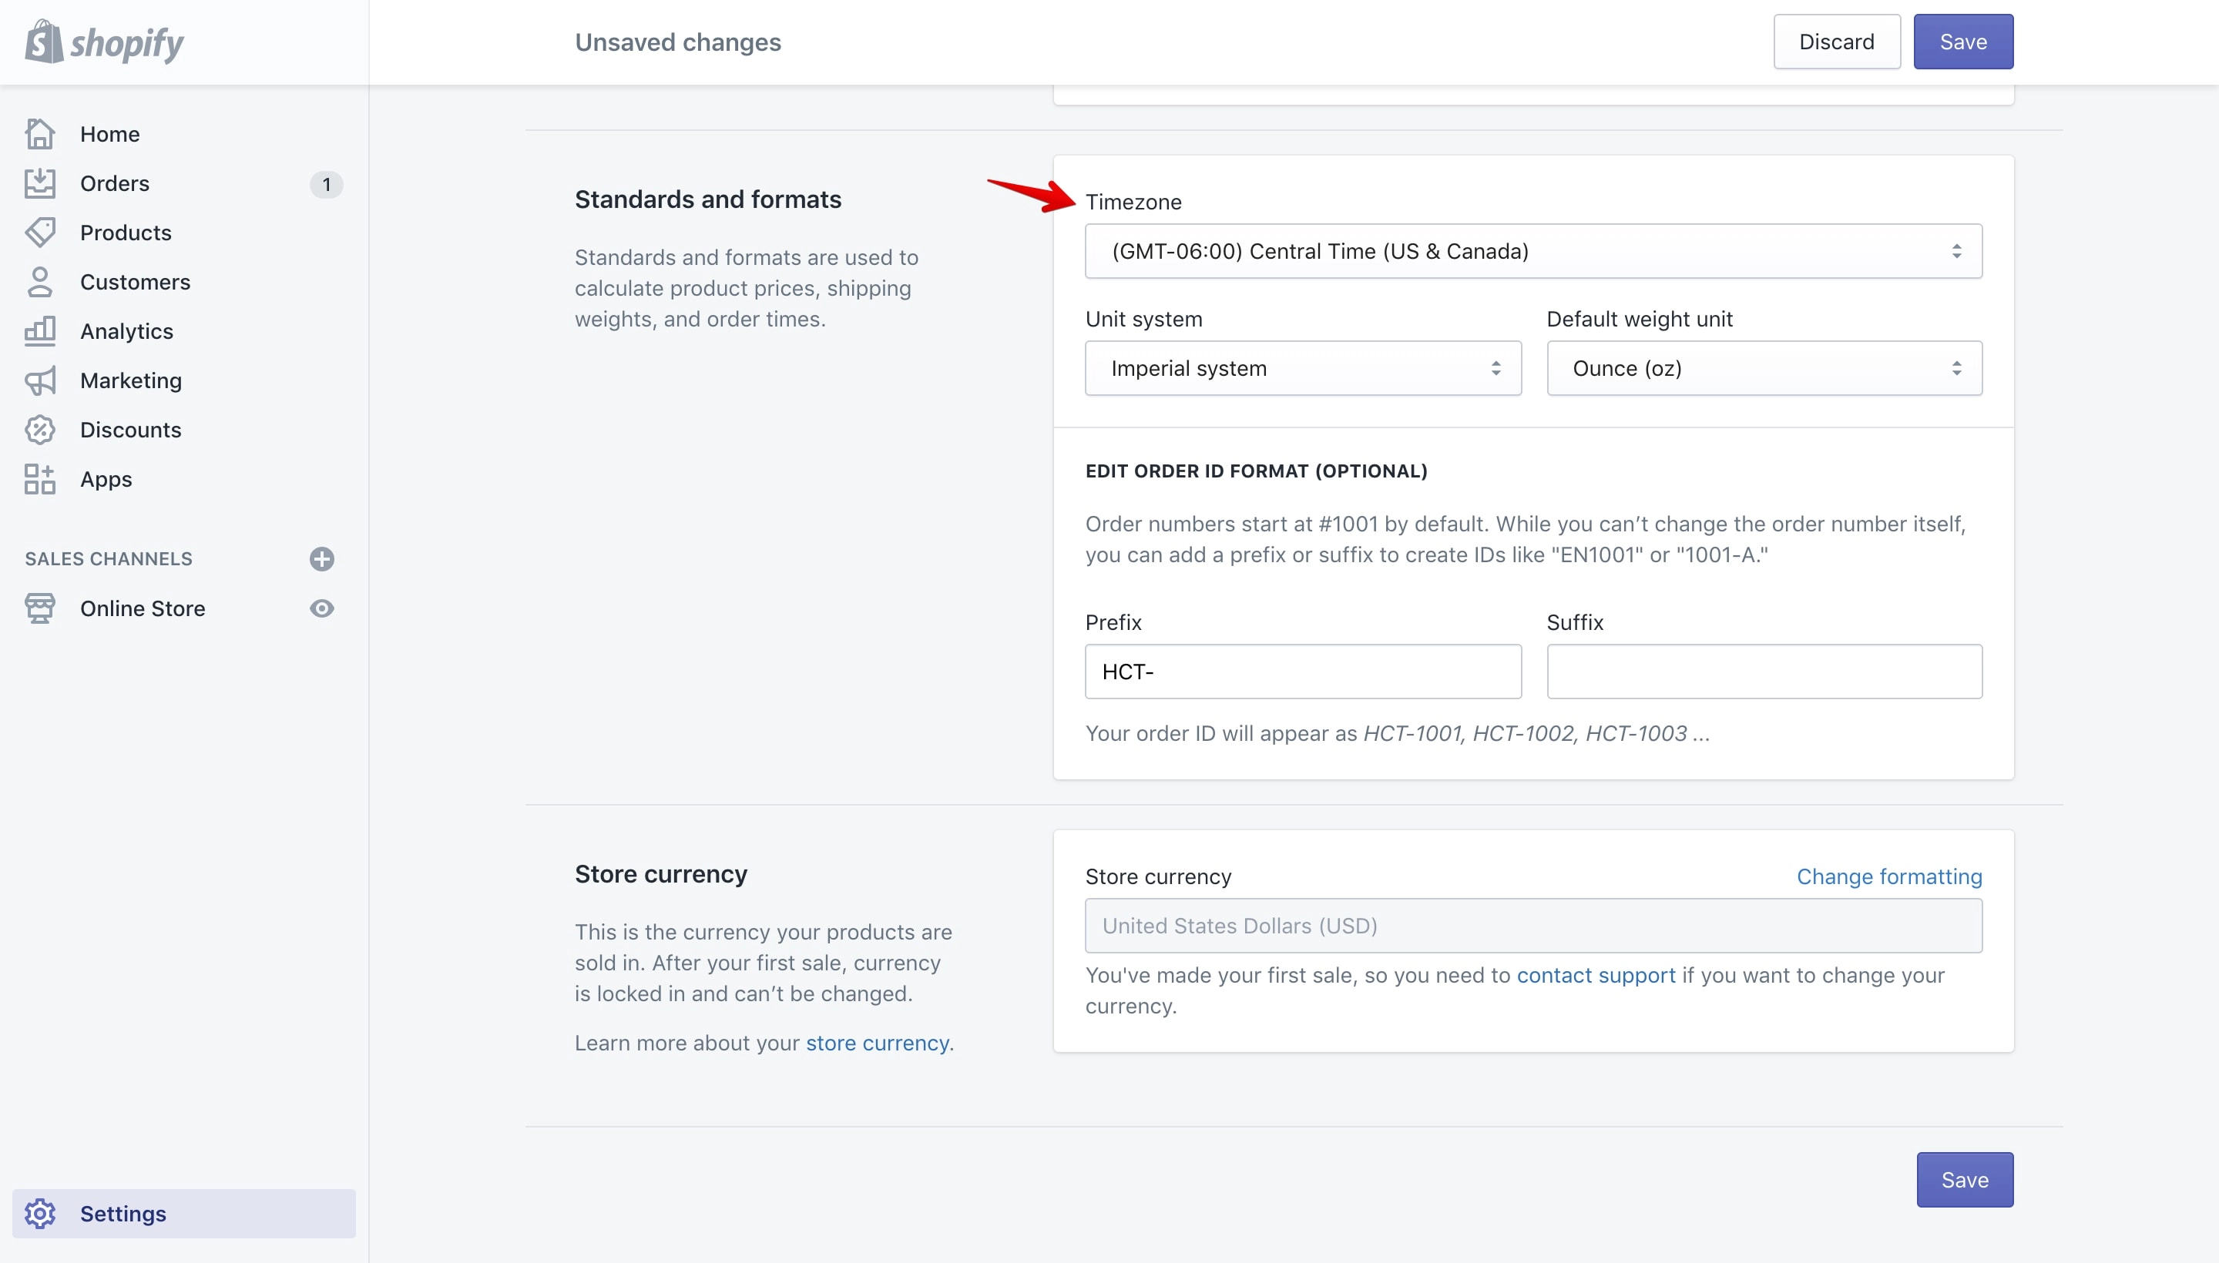This screenshot has height=1263, width=2219.
Task: Click the Discard button
Action: click(1836, 42)
